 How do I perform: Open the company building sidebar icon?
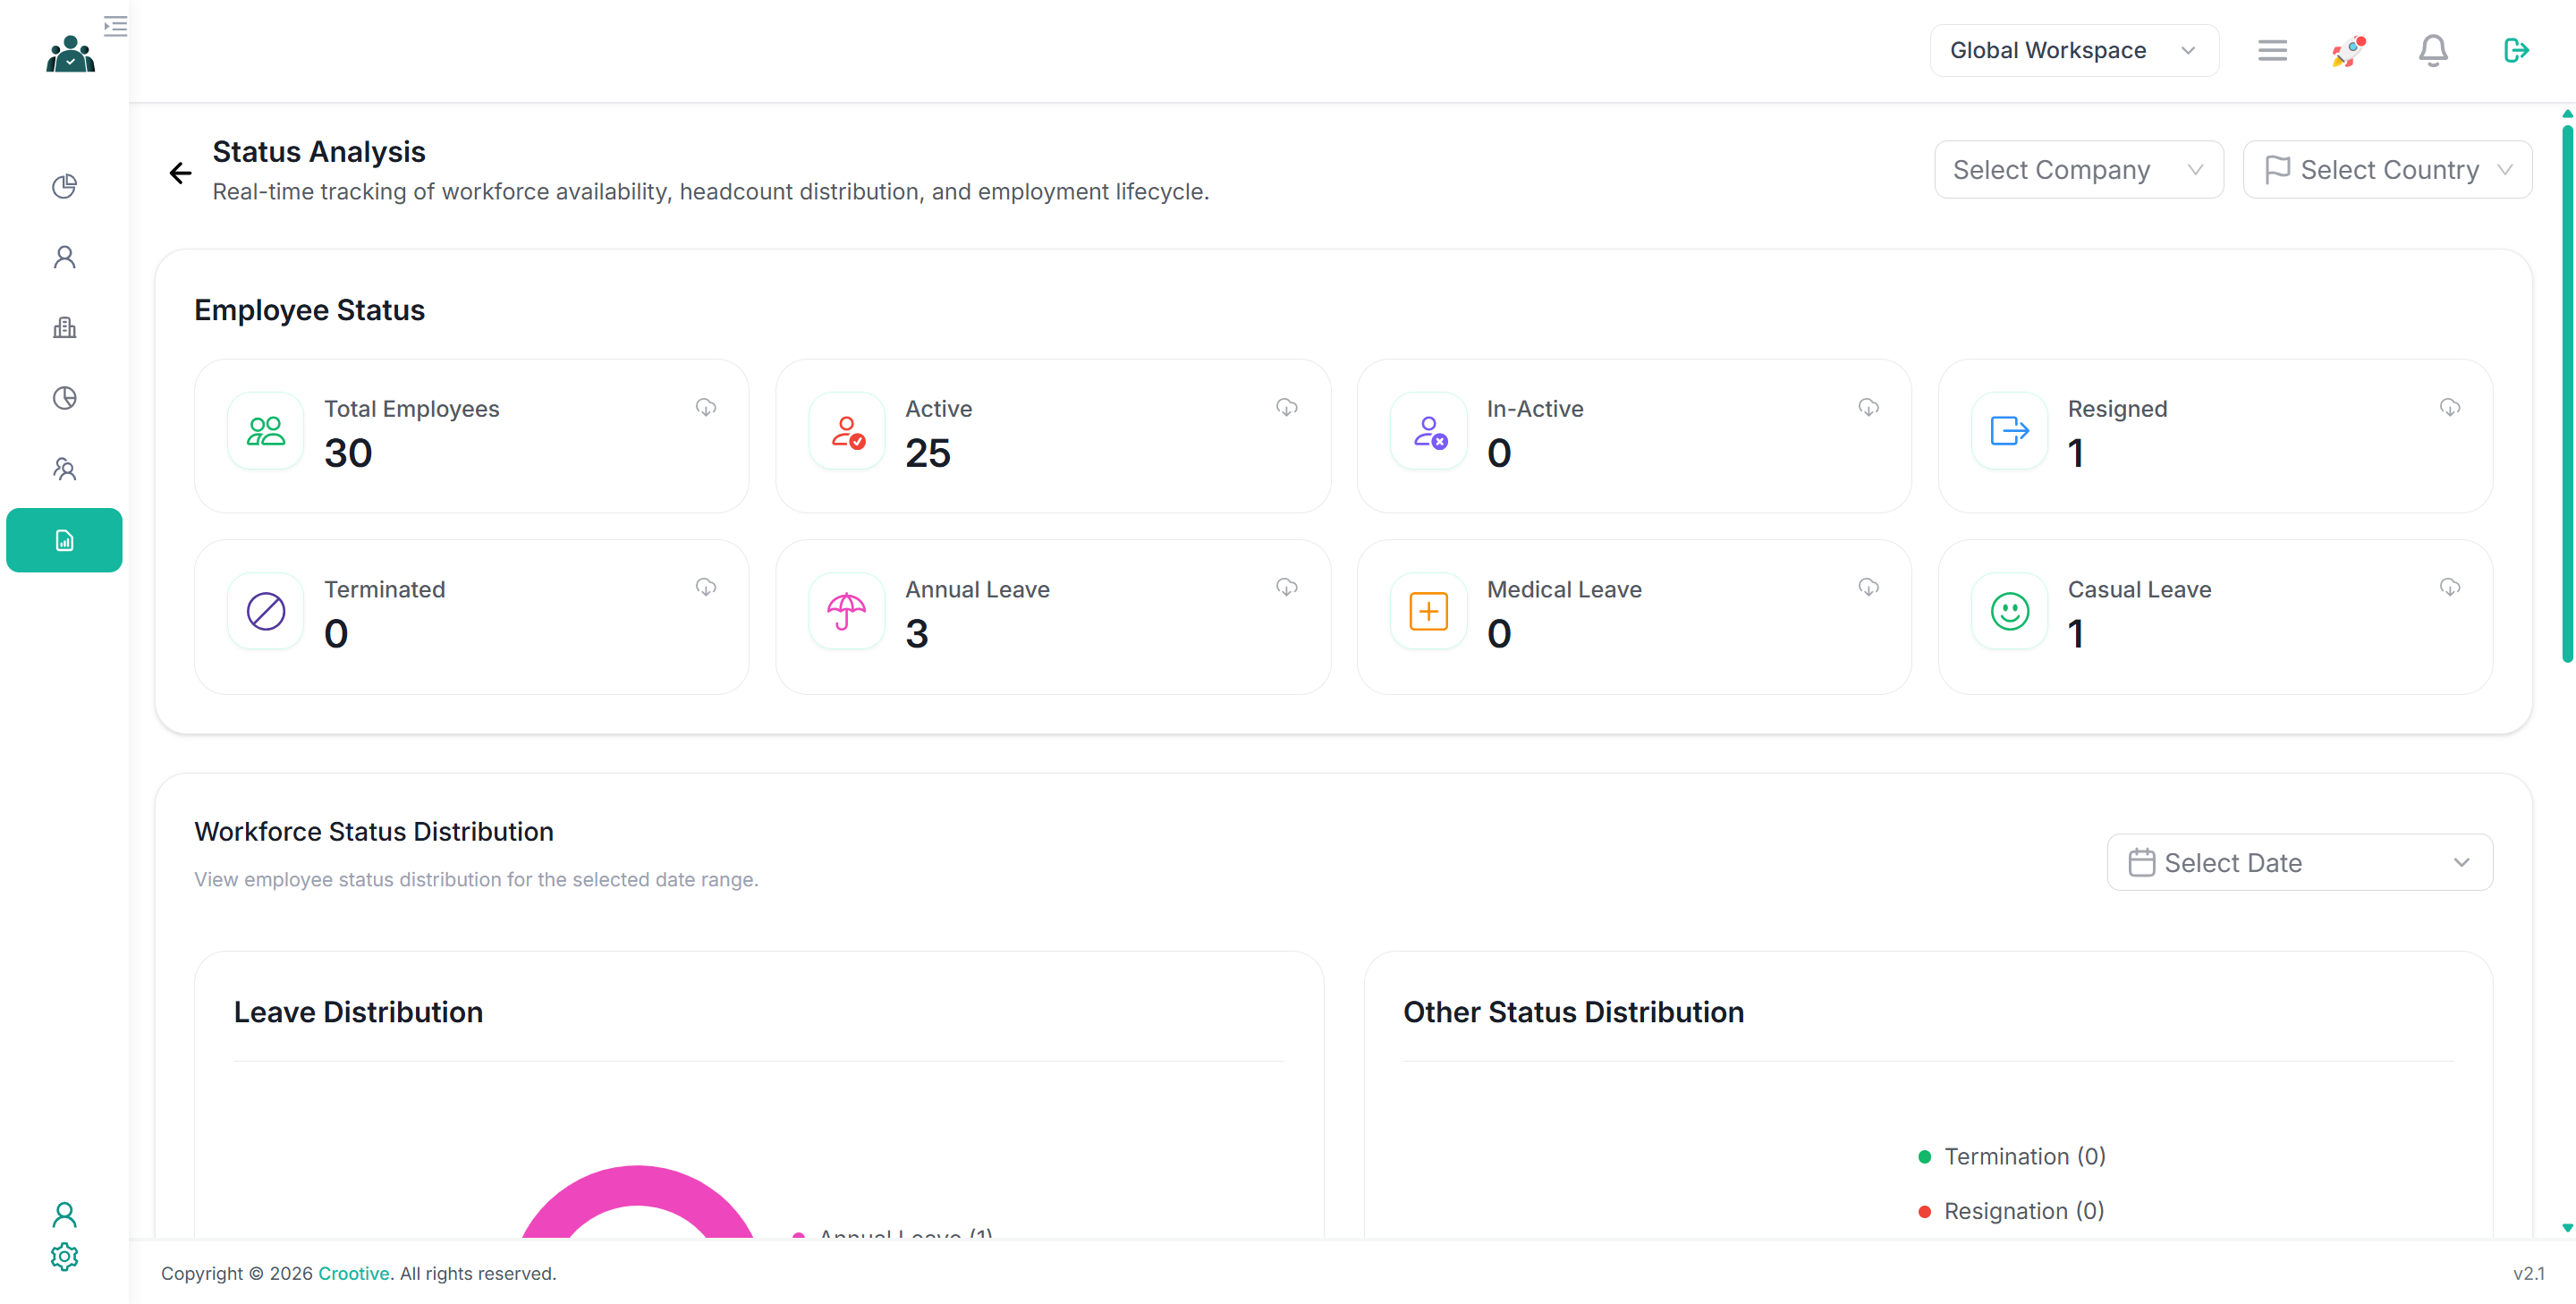pos(65,327)
